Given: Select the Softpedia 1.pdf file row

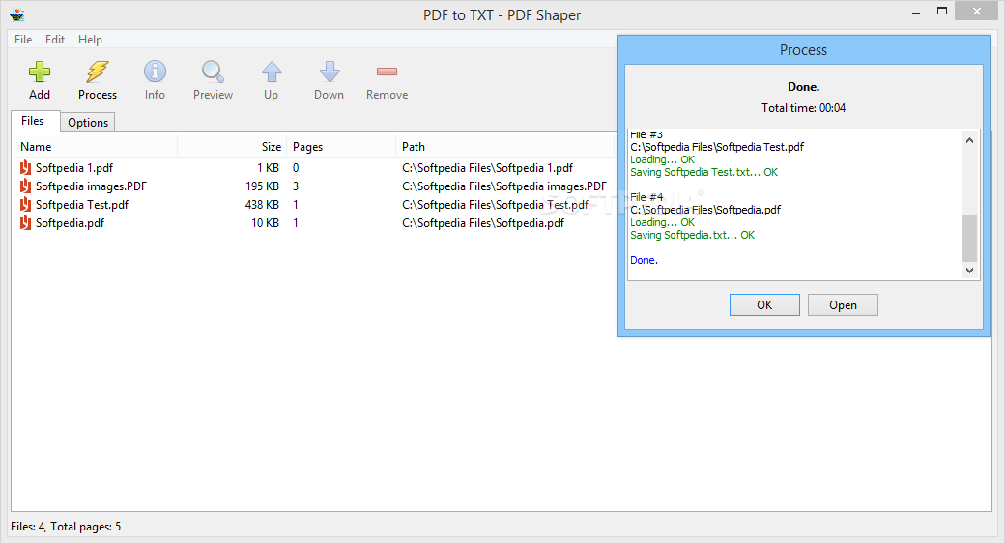Looking at the screenshot, I should click(x=314, y=168).
